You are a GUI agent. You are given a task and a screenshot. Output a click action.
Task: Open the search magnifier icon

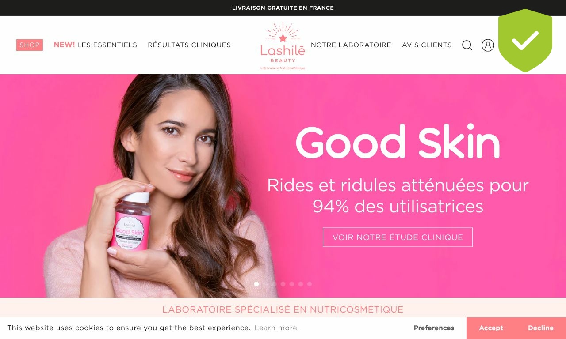[467, 45]
